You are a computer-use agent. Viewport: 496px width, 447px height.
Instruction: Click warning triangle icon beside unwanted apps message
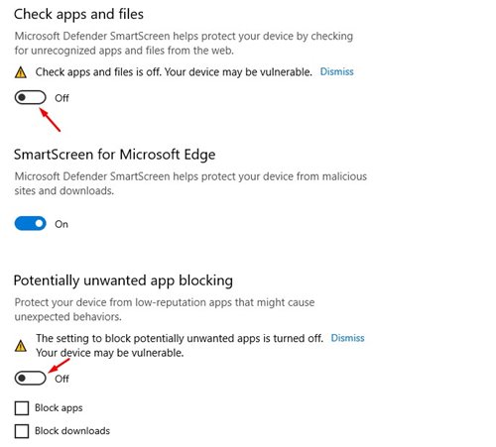tap(21, 346)
